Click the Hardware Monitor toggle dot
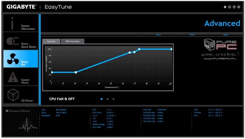Screen dimensions: 245x139 7,111
